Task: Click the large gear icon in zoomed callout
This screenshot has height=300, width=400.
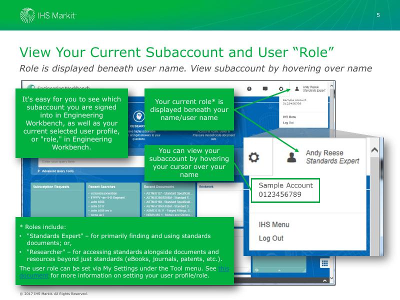Action: [254, 157]
